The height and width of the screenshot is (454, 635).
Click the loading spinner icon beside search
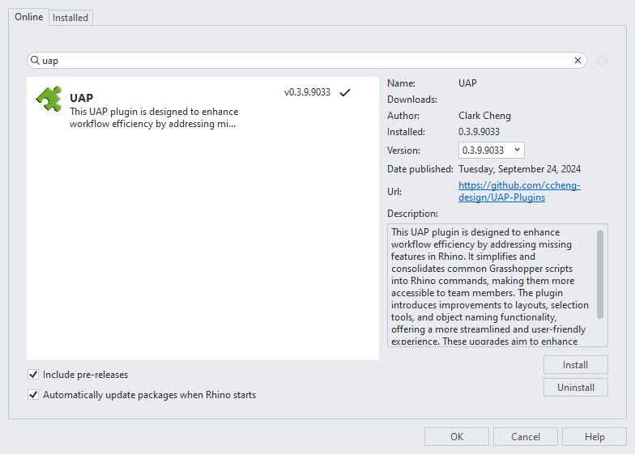(602, 61)
